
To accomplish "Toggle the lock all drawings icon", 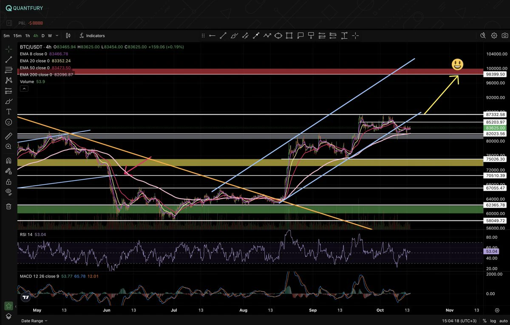I will click(8, 181).
